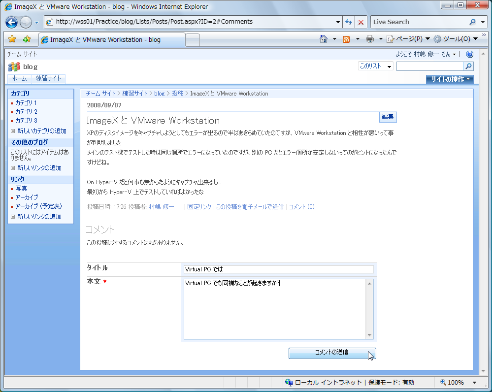This screenshot has width=492, height=392.
Task: Open カテゴリ 2 in the sidebar
Action: (x=27, y=112)
